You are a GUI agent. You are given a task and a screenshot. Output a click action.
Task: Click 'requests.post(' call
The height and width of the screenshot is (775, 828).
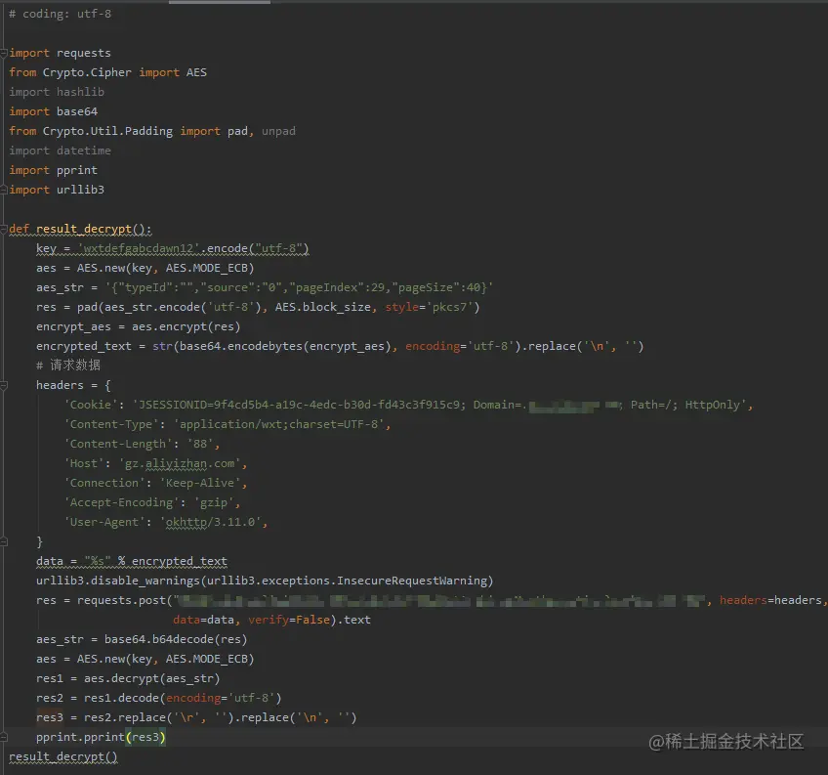point(125,600)
